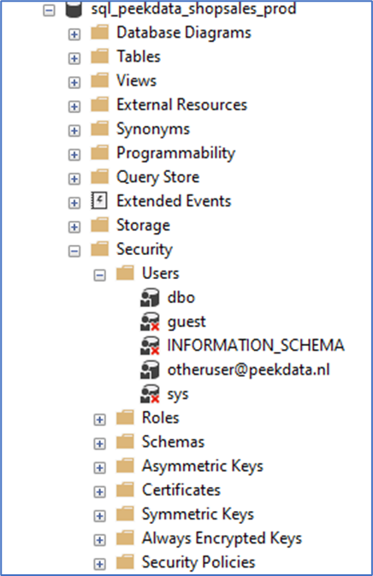This screenshot has height=576, width=373.
Task: Click the disabled sys user icon
Action: tap(150, 394)
